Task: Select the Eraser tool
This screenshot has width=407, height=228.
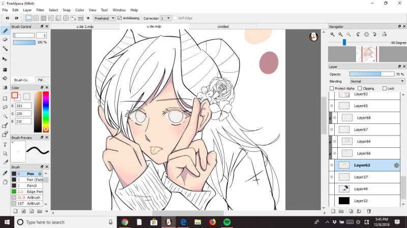Action: 5,40
